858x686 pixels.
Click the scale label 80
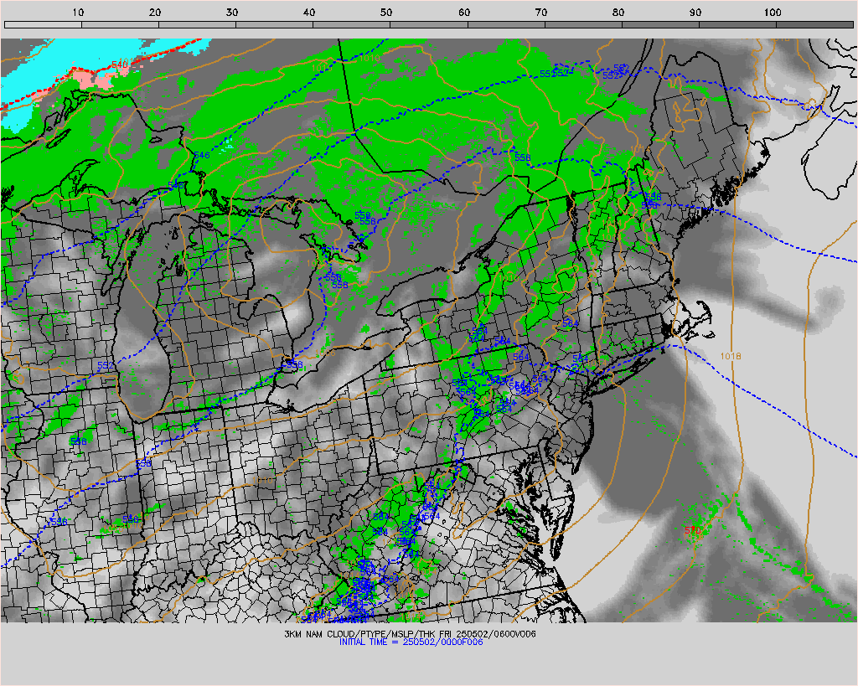click(x=618, y=12)
